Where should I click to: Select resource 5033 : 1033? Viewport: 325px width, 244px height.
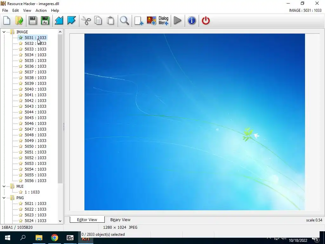coord(36,49)
